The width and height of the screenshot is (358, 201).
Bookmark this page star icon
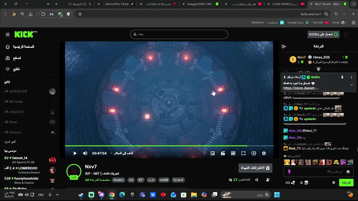(x=80, y=14)
